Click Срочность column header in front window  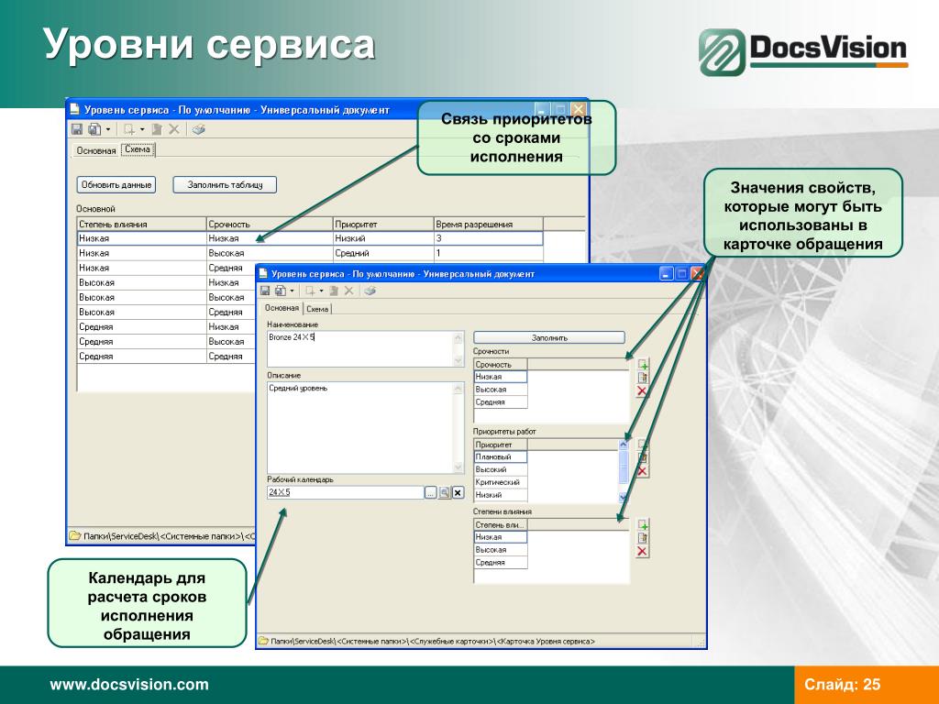[501, 365]
